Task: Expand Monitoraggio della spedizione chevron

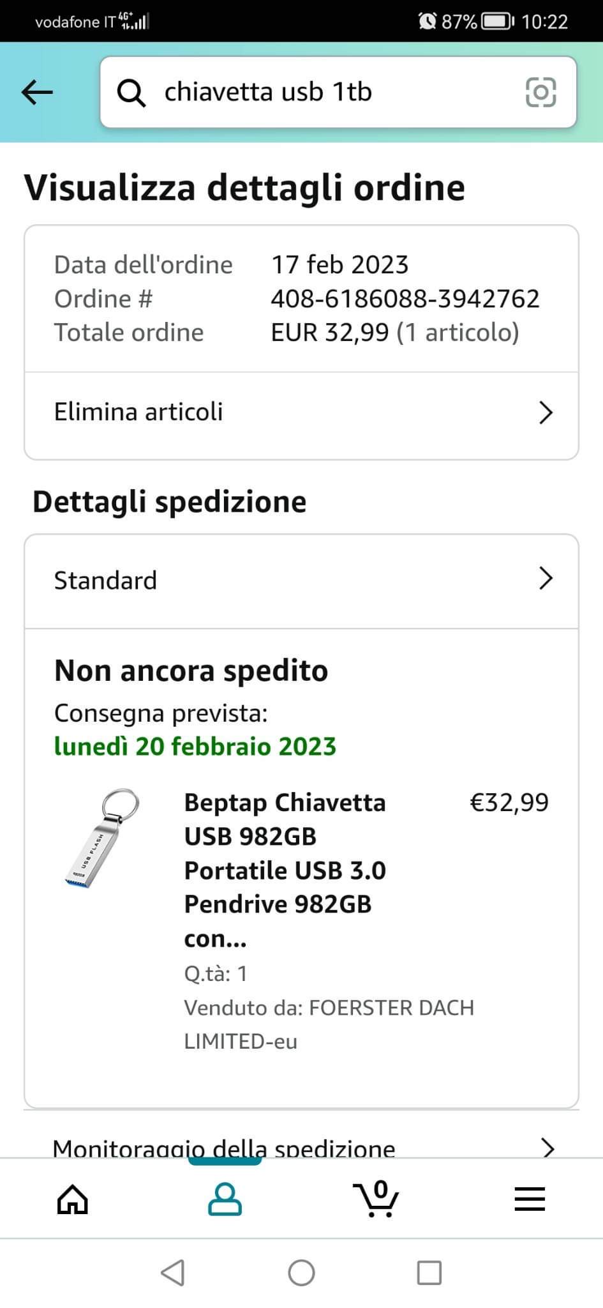Action: [547, 1148]
